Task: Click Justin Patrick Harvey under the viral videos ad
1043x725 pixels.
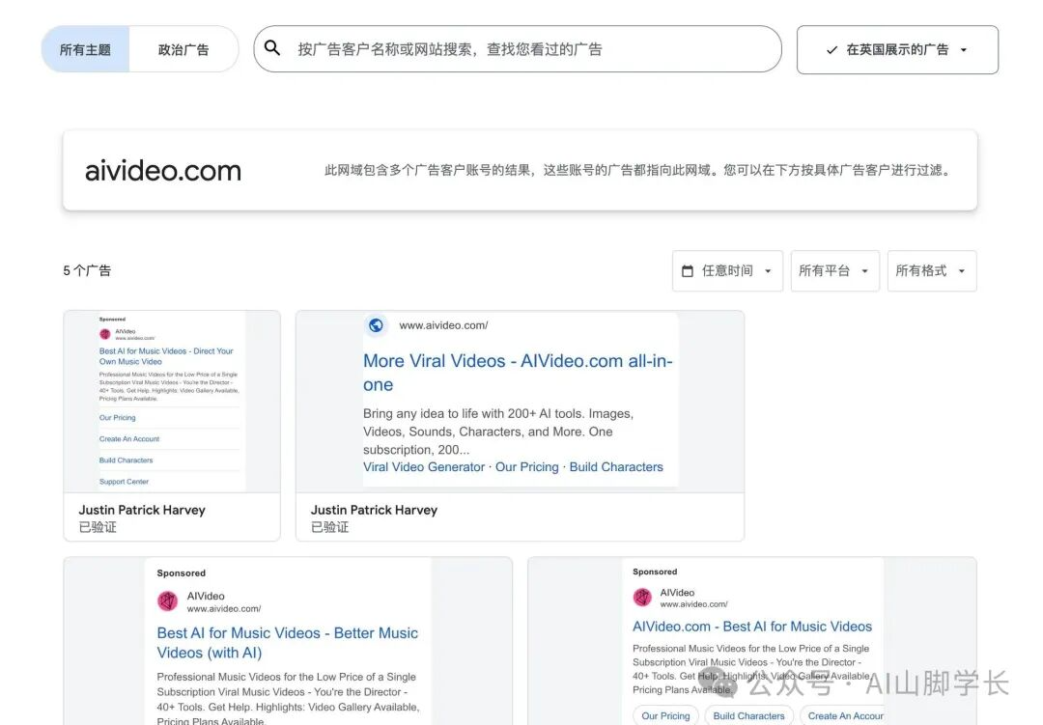Action: tap(374, 510)
